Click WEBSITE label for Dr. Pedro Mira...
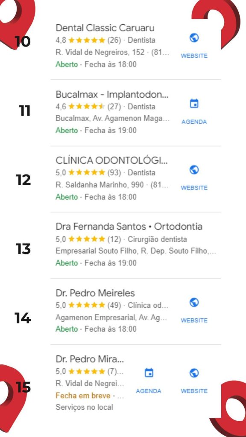The width and height of the screenshot is (246, 437). (194, 391)
